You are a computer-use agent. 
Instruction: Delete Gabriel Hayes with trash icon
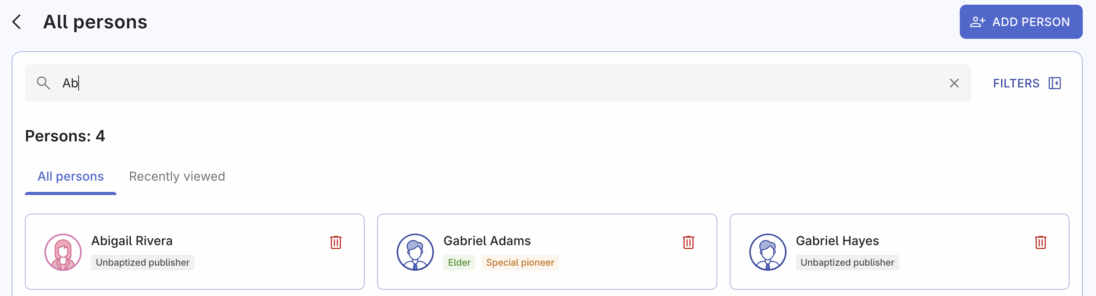[1040, 242]
